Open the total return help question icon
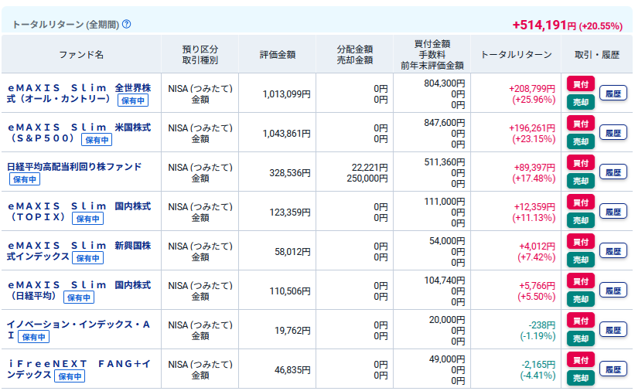This screenshot has height=391, width=638. pos(127,24)
